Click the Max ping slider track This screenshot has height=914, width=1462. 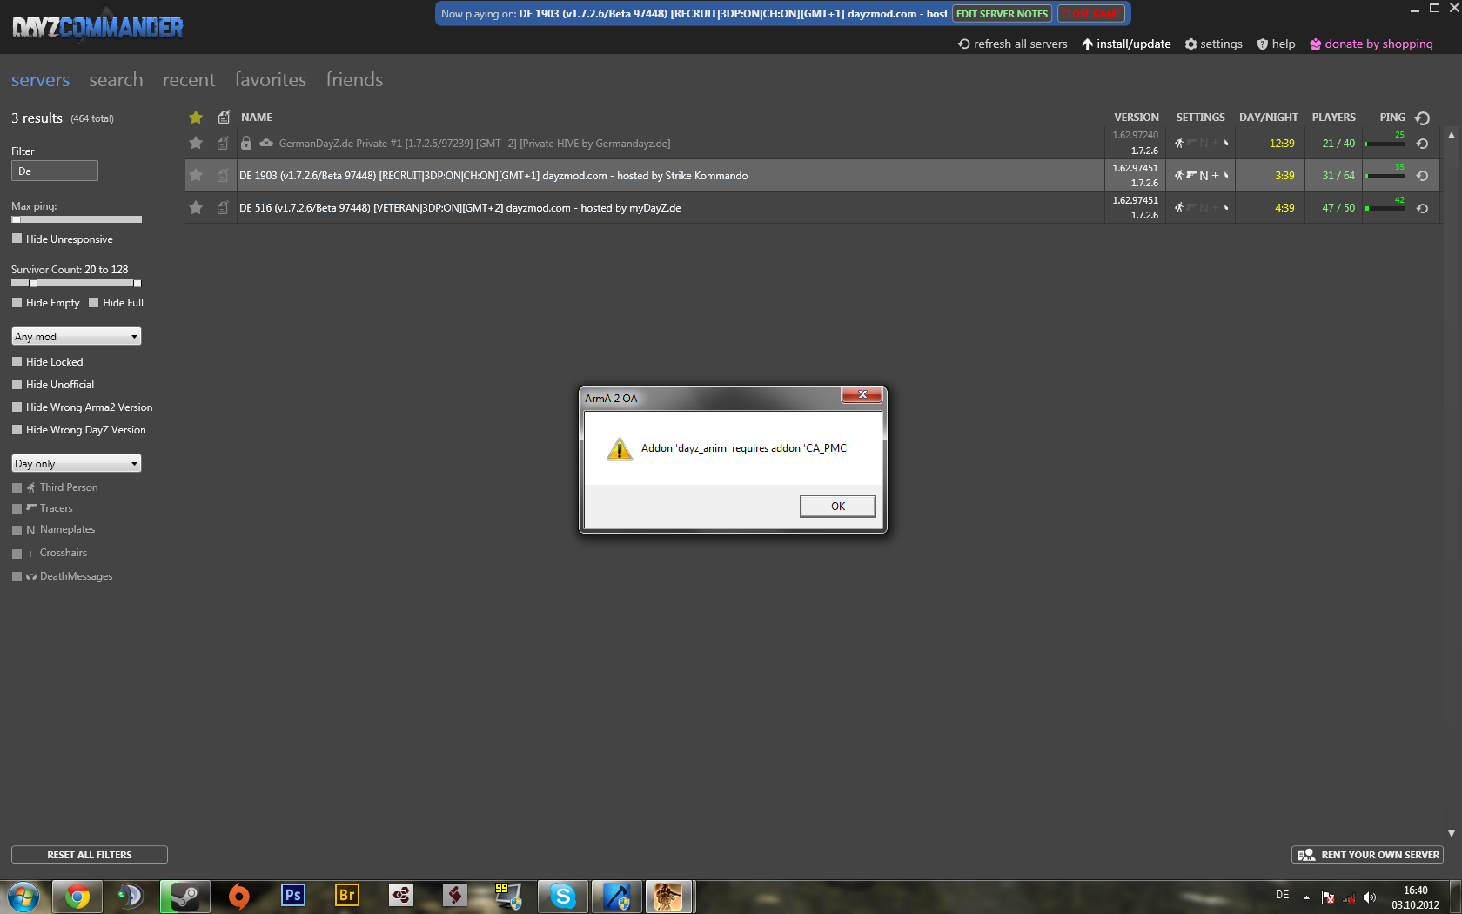(x=78, y=219)
